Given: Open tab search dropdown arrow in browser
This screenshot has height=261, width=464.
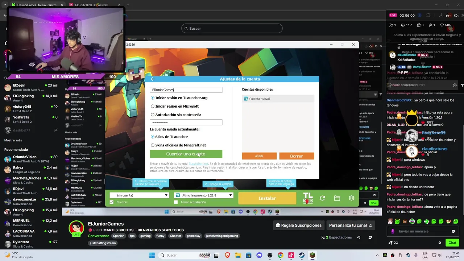Looking at the screenshot, I should 4,5.
